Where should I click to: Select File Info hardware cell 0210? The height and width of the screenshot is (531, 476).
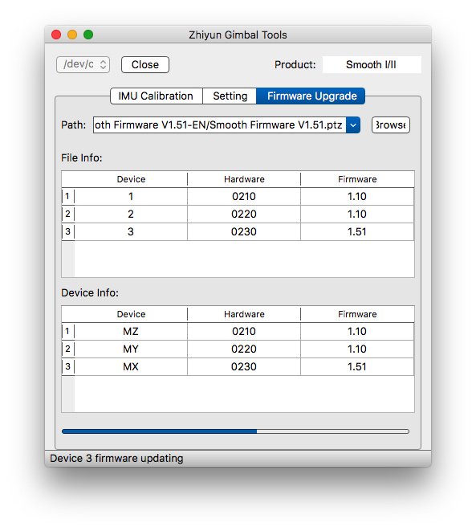(244, 197)
